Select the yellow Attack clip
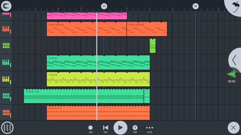Image resolution: width=241 pixels, height=135 pixels. point(98,79)
